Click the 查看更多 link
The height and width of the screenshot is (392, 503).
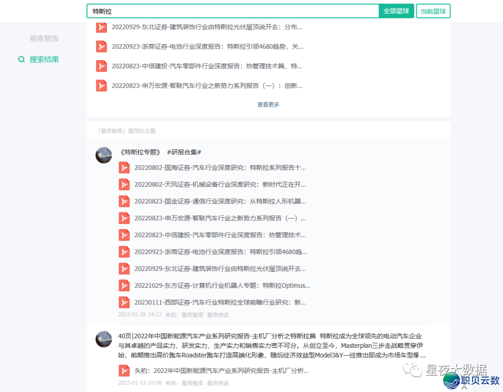pyautogui.click(x=268, y=105)
